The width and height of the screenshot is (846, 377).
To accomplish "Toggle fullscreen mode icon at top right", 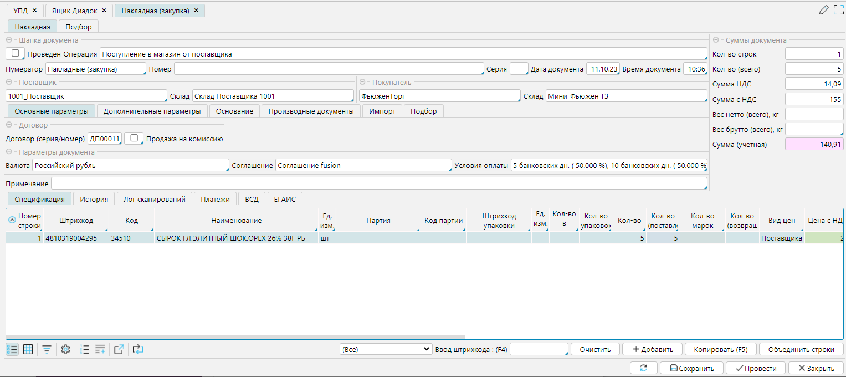I will point(838,9).
